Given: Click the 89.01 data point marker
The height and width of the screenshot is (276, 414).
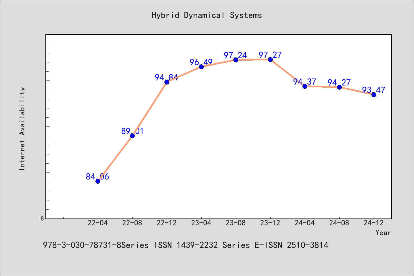Looking at the screenshot, I should (x=132, y=136).
